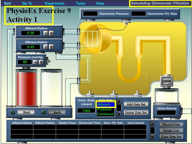Screen dimensions: 192x144
Task: Refill the blood beaker
Action: click(x=57, y=113)
